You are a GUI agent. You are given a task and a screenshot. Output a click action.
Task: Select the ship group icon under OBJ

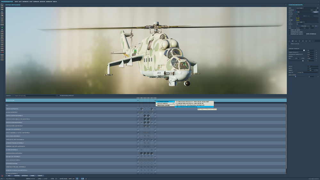pyautogui.click(x=2, y=35)
